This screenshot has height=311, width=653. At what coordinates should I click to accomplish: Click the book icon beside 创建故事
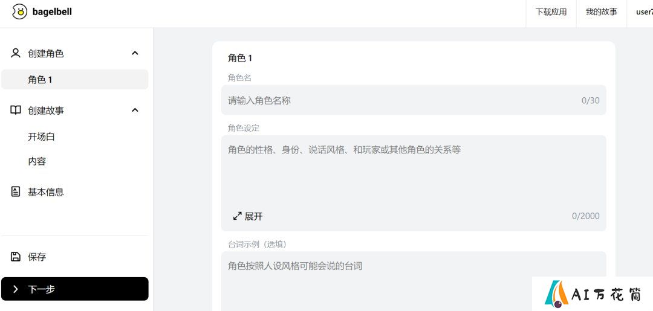pos(15,110)
